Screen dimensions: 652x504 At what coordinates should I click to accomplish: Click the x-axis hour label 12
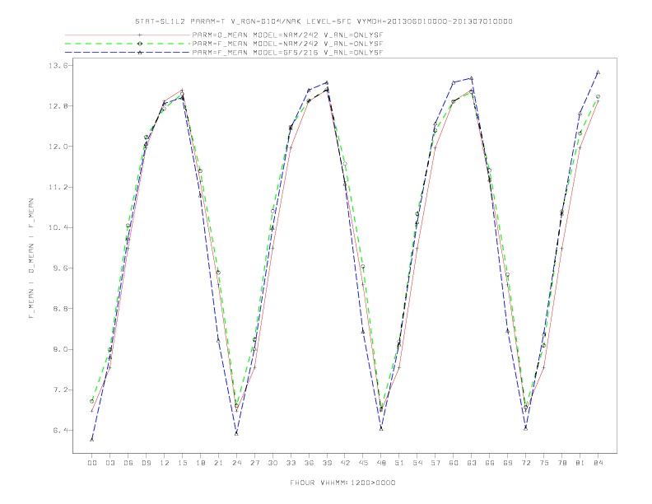(x=165, y=463)
